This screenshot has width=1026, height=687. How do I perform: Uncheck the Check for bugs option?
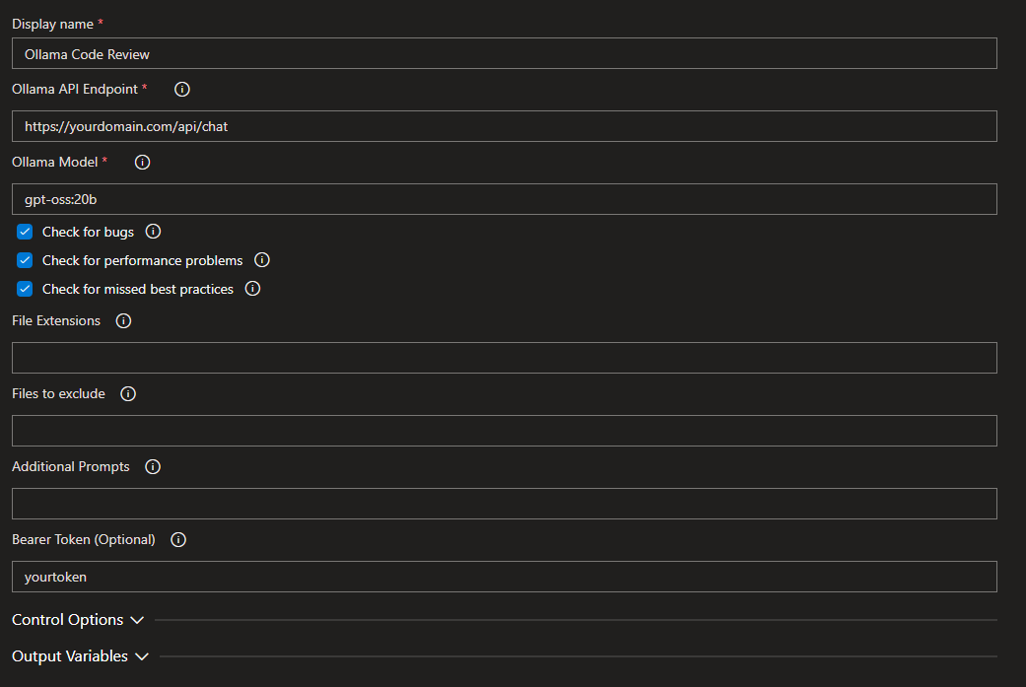click(25, 231)
